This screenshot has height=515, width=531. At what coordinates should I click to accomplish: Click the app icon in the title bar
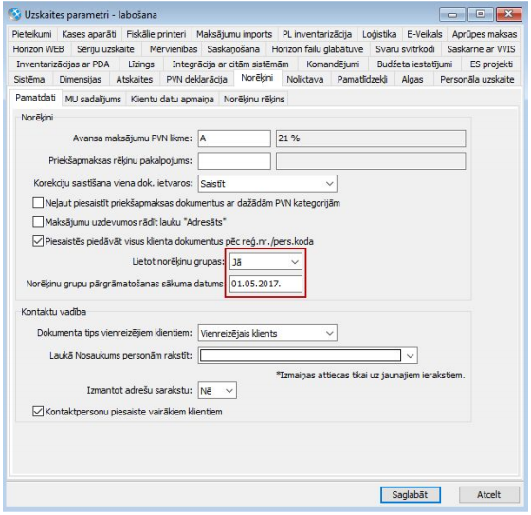coord(14,14)
